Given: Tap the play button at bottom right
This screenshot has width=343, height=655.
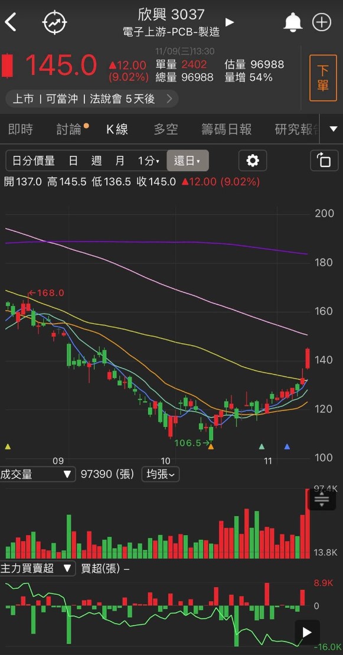Looking at the screenshot, I should 306,632.
